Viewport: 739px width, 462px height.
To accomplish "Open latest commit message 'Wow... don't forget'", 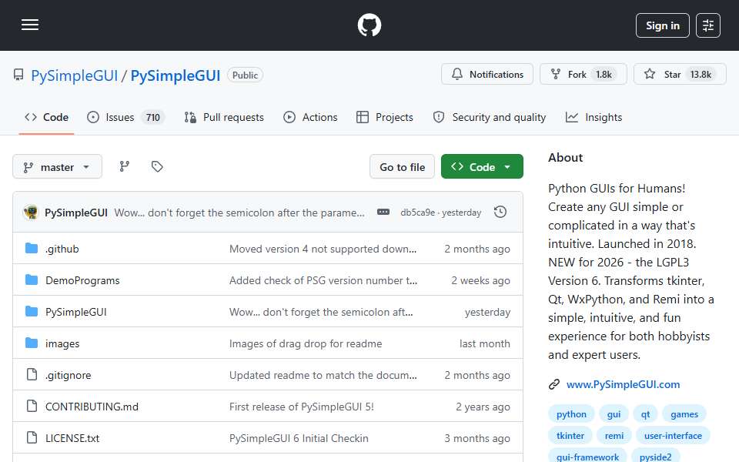I will pos(239,213).
